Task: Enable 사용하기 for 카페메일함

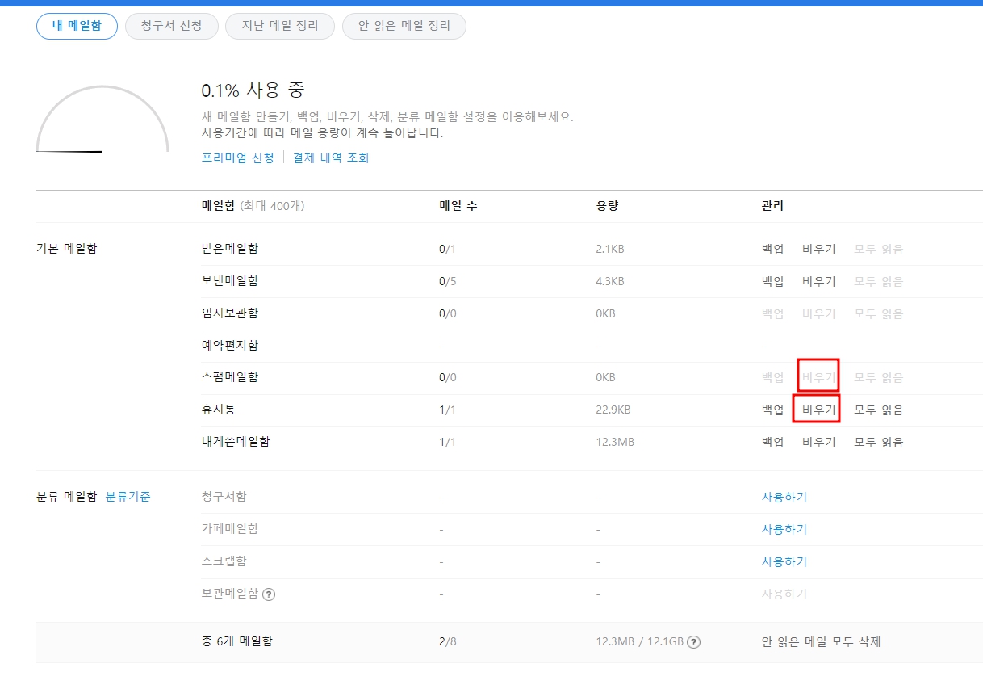Action: (783, 529)
